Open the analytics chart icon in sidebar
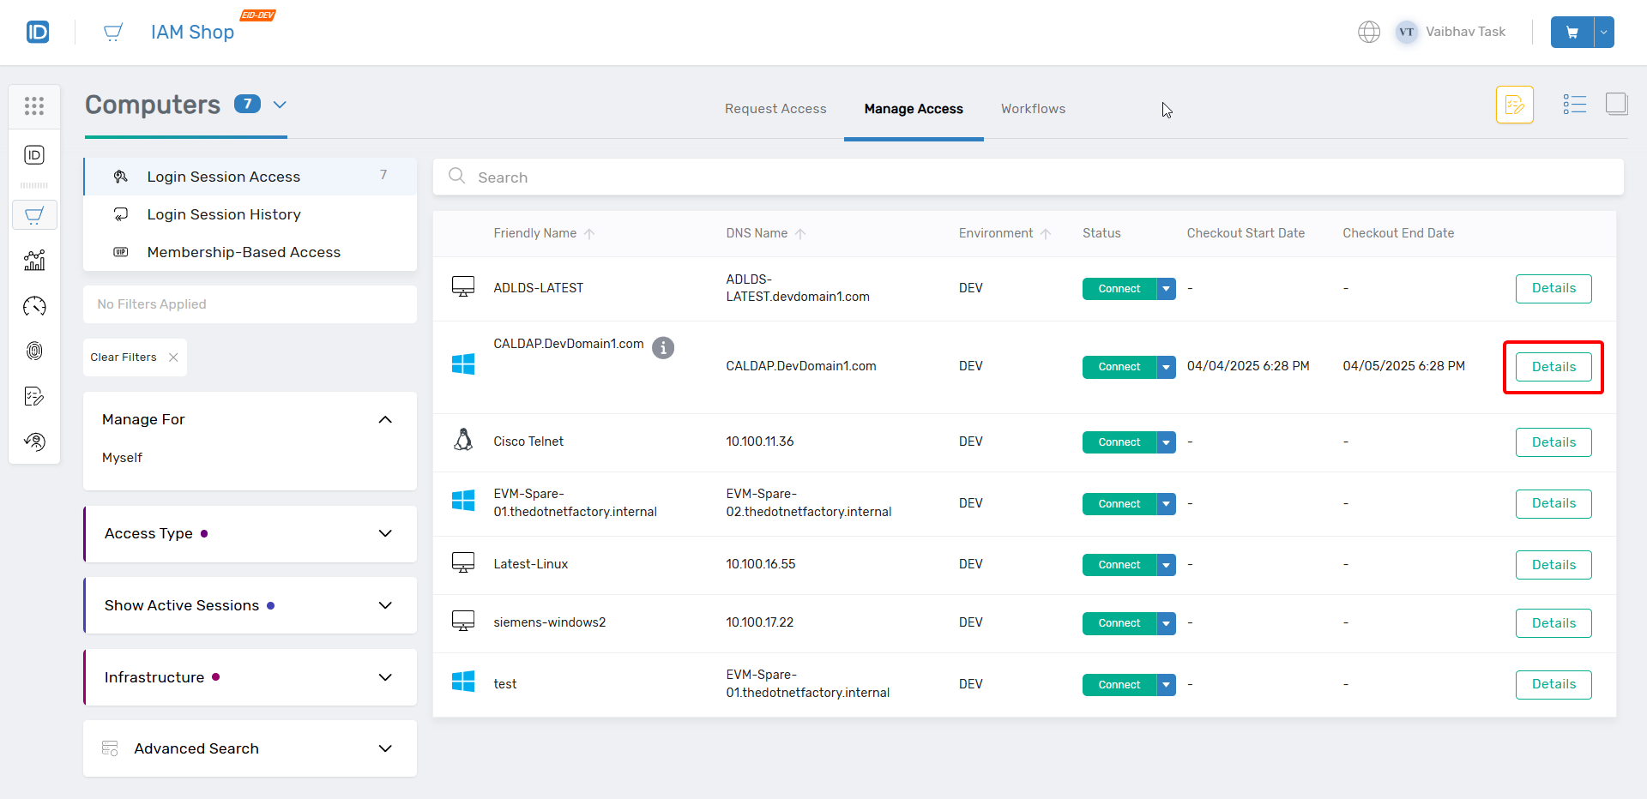The image size is (1647, 799). click(34, 261)
